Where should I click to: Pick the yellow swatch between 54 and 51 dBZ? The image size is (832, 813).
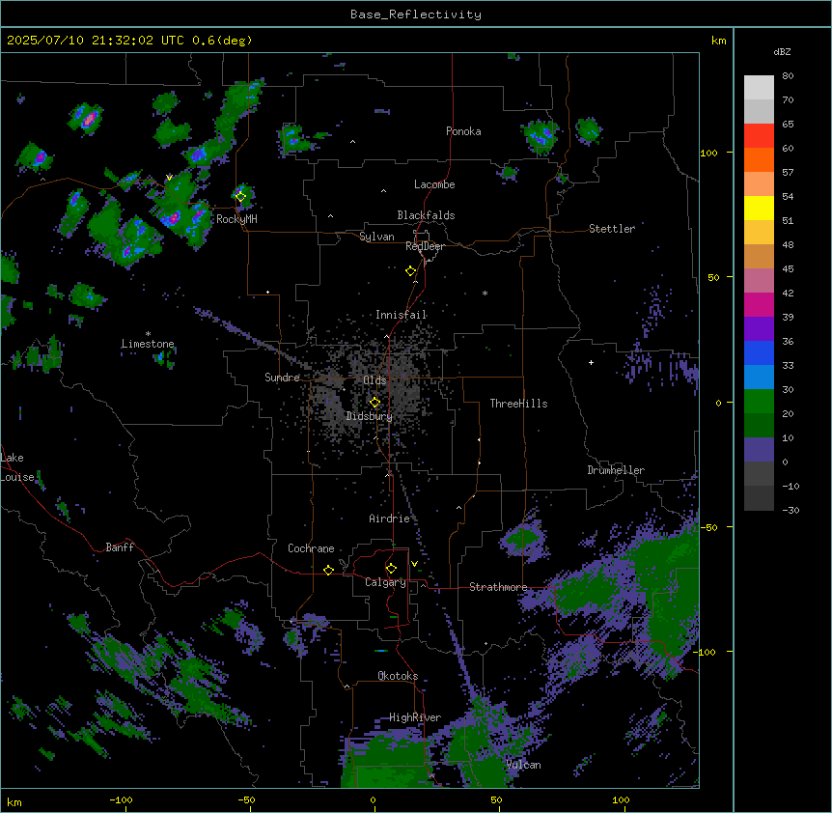759,209
